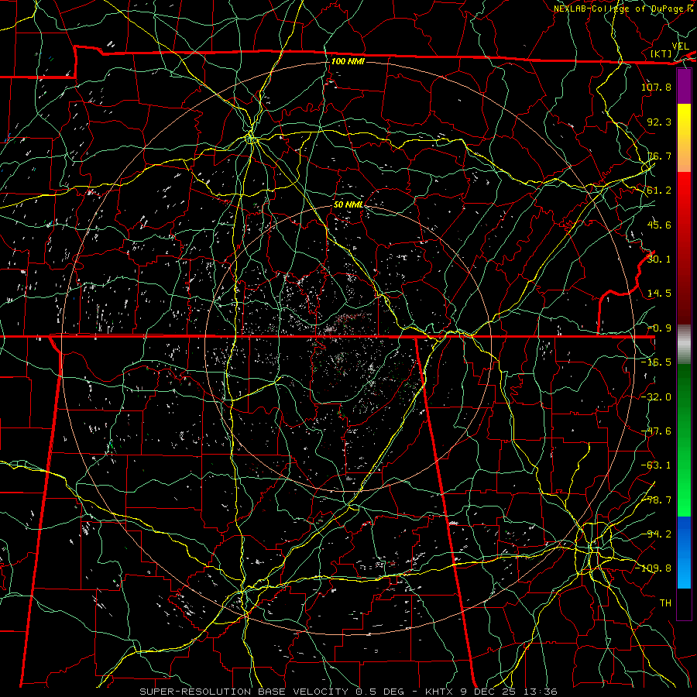
Task: Click the 92.3 velocity scale value
Action: (x=659, y=122)
